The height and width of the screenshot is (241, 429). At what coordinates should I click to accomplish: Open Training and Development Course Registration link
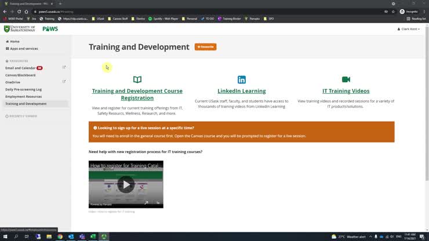(137, 94)
